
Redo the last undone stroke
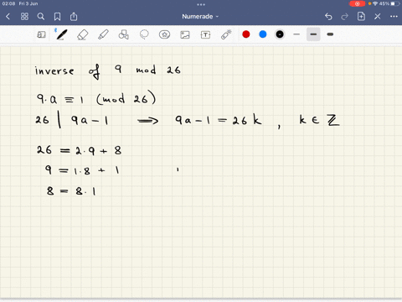[345, 17]
